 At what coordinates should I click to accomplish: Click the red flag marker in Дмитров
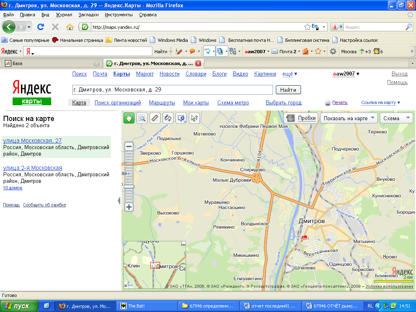(x=304, y=238)
